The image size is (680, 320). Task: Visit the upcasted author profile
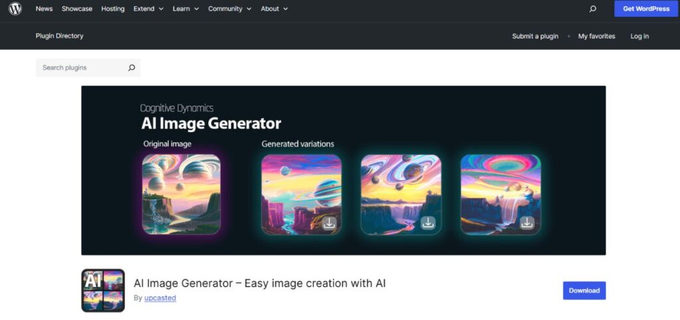click(x=160, y=298)
